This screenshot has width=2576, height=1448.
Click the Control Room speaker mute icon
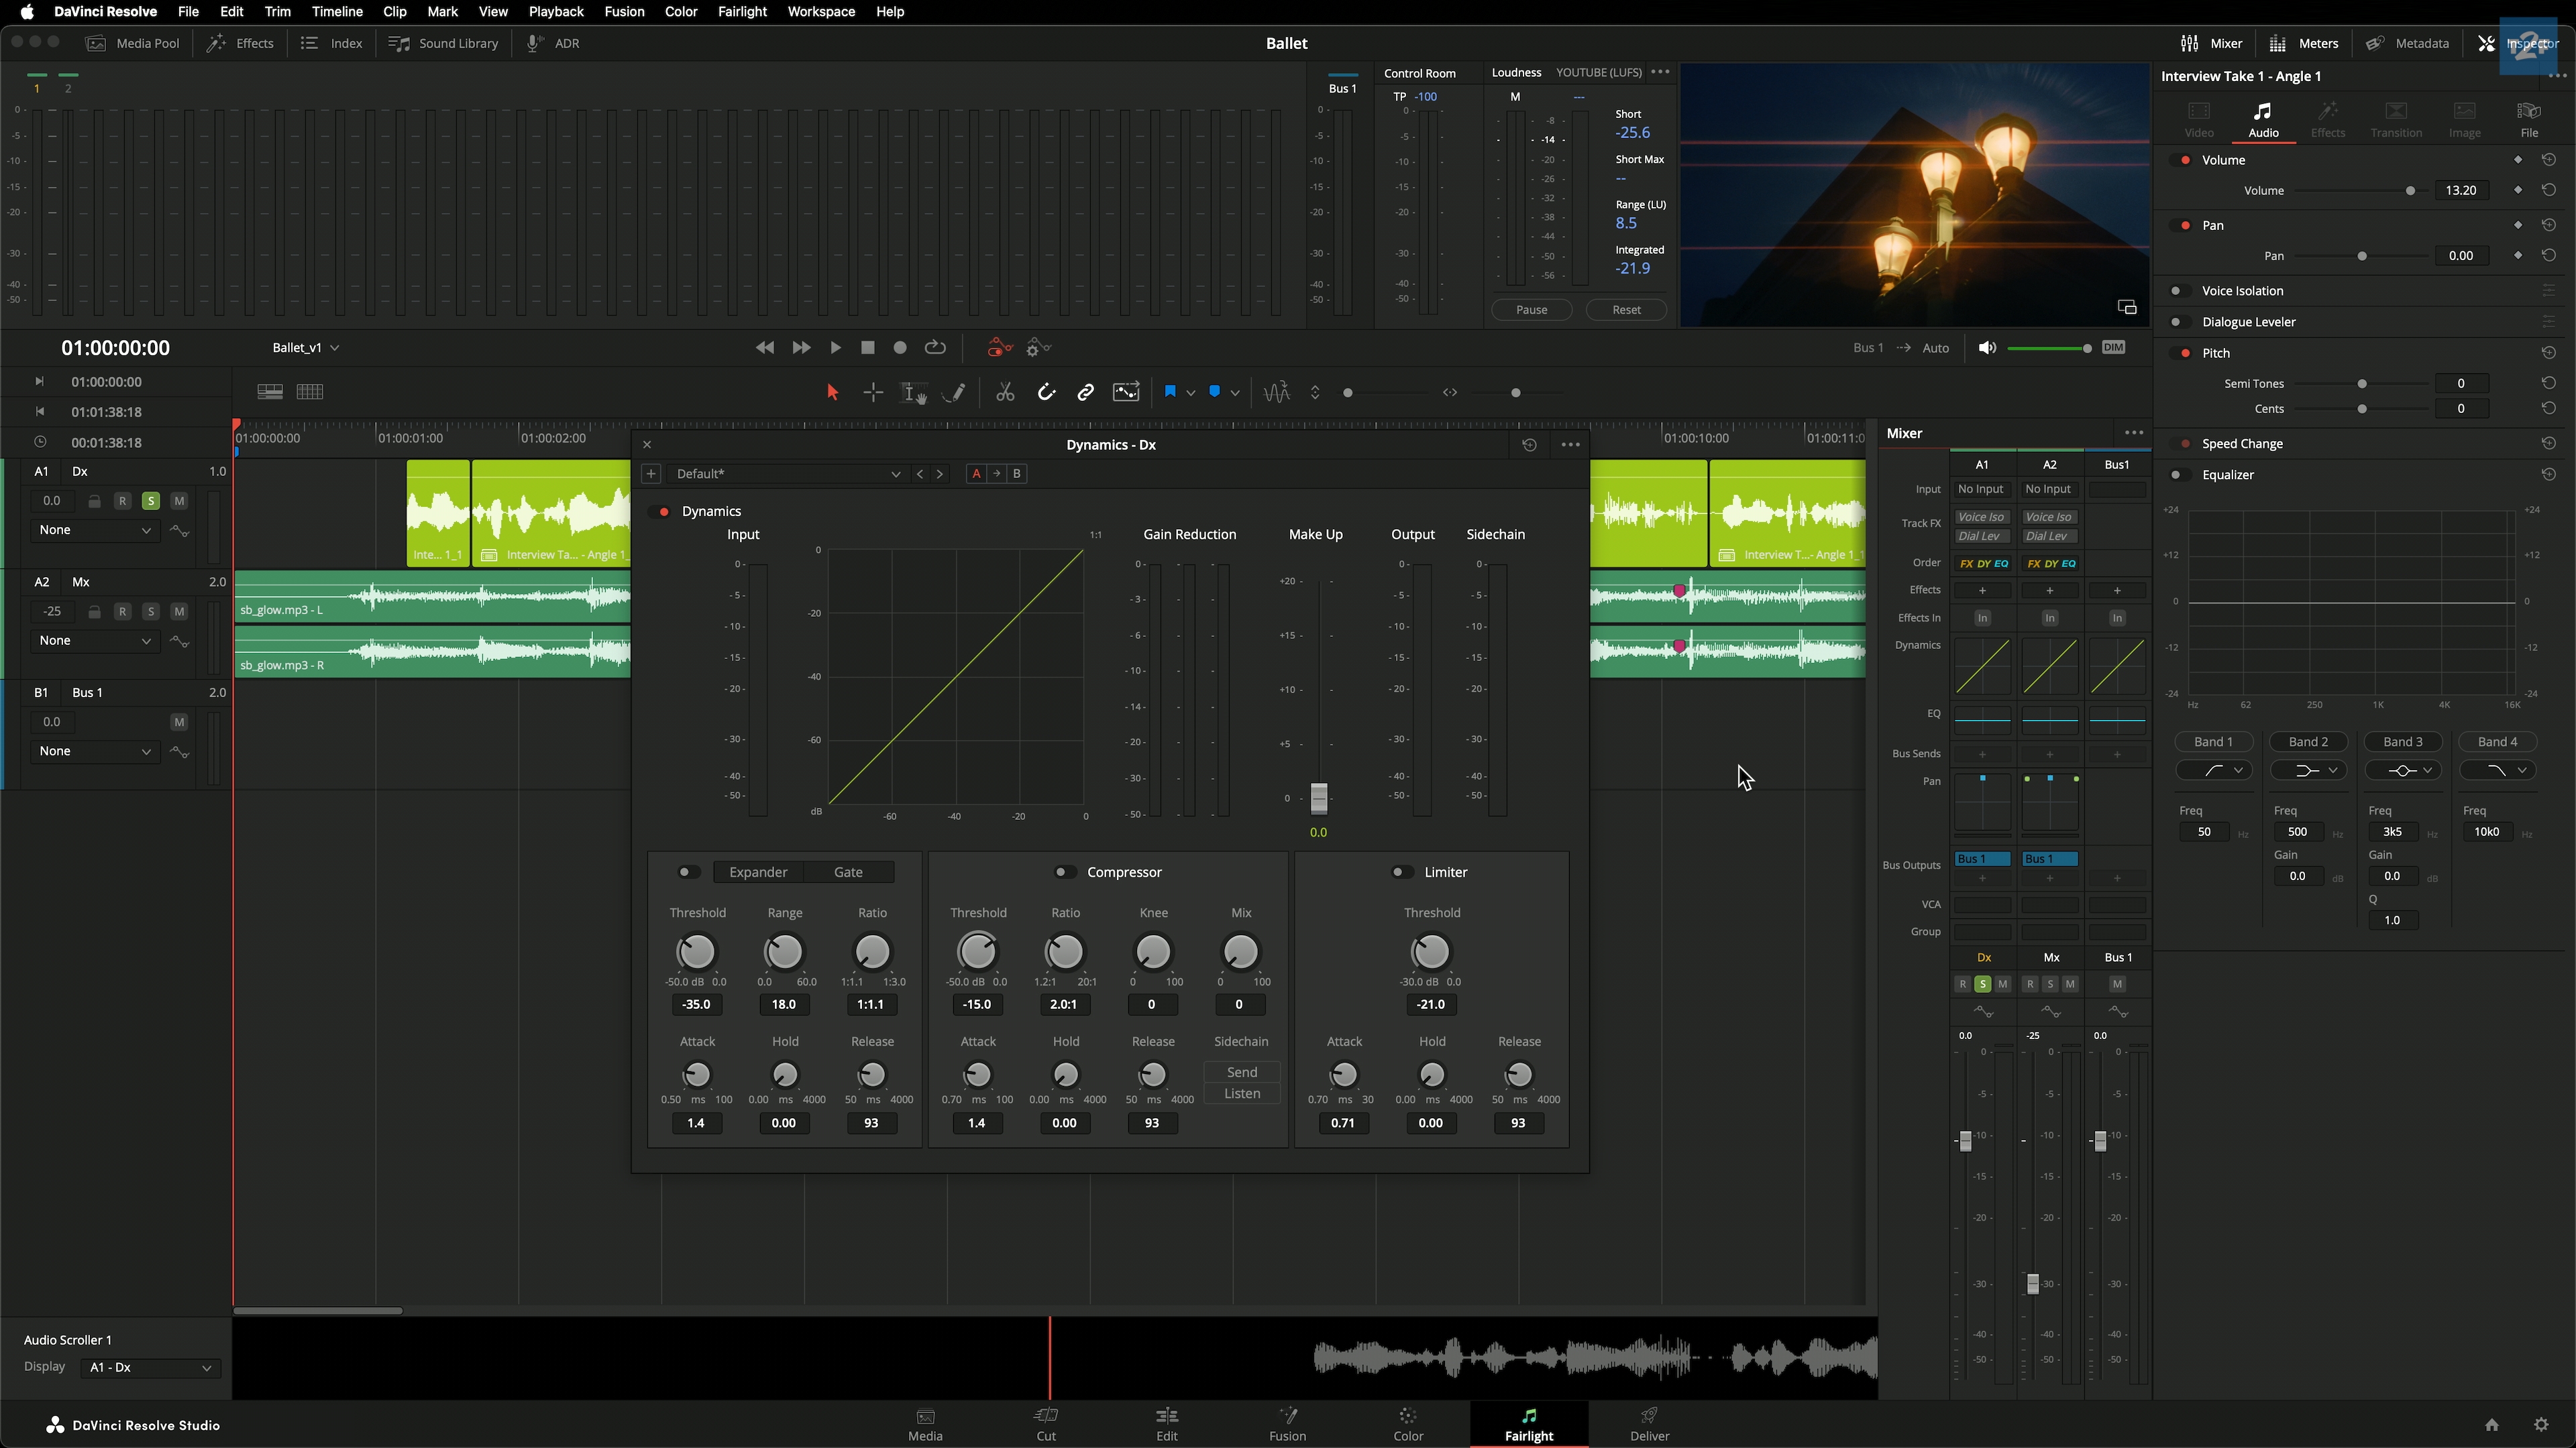click(1987, 348)
